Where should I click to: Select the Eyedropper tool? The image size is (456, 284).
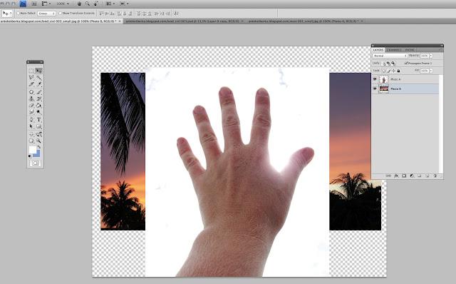tap(38, 84)
